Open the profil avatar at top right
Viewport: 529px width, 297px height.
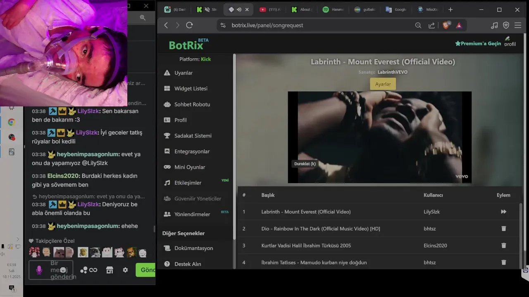[x=510, y=42]
